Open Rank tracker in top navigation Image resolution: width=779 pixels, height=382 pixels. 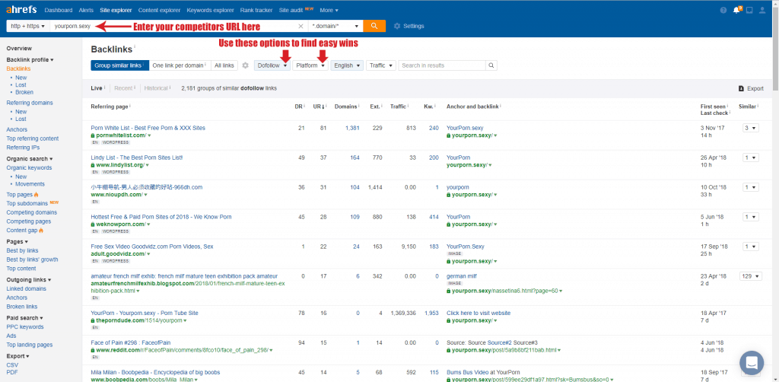257,10
